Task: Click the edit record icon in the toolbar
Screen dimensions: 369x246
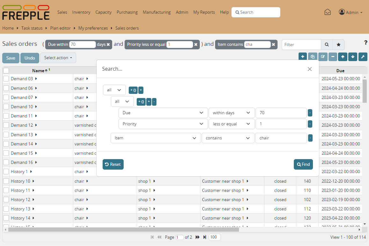Action: click(x=322, y=57)
